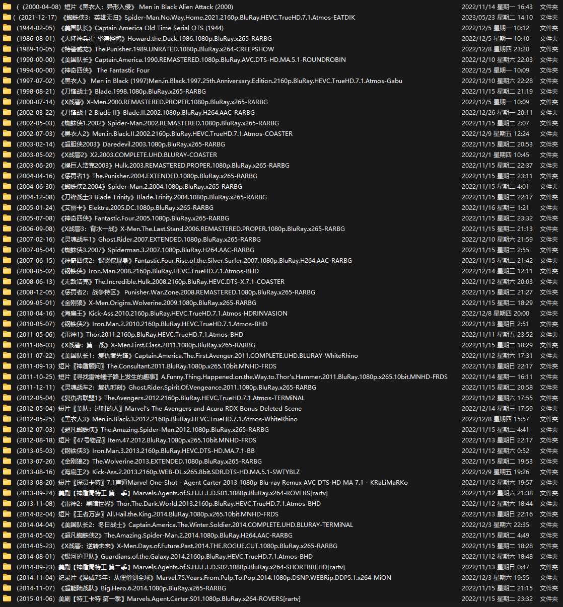Click folder icon of Iron.Man.2008.2160p

pos(7,271)
